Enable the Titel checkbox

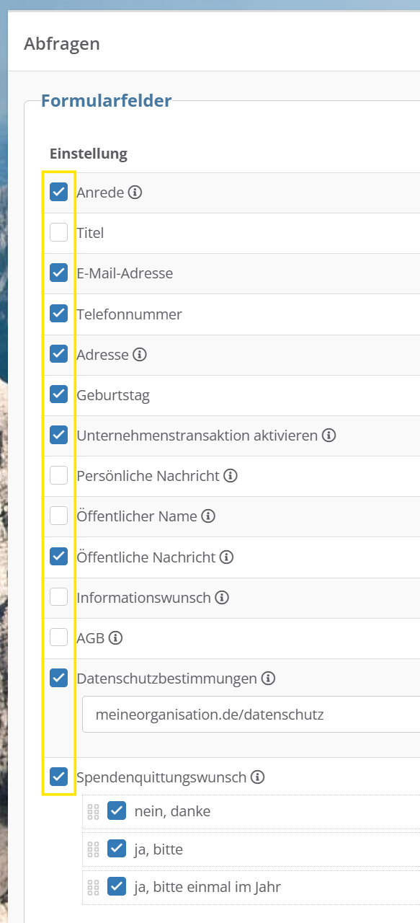pyautogui.click(x=59, y=233)
